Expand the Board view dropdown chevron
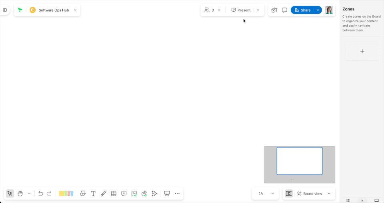Screen dimensions: 384x203 pos(329,193)
